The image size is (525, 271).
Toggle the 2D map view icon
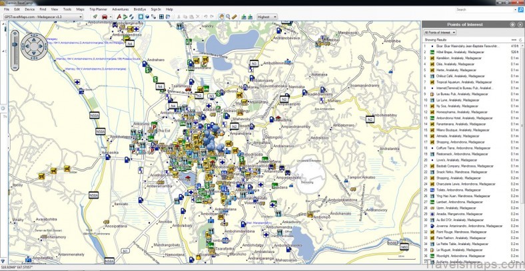point(141,17)
